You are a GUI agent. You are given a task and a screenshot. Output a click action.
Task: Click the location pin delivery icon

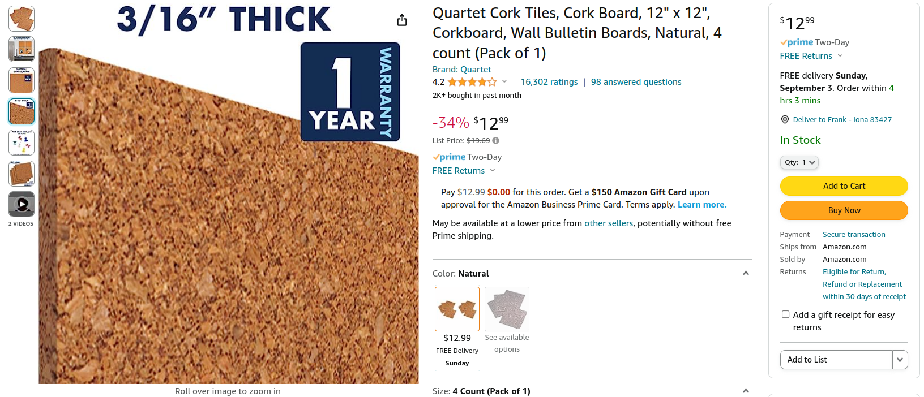pyautogui.click(x=785, y=119)
